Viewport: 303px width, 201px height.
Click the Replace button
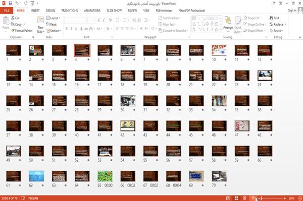tap(278, 24)
